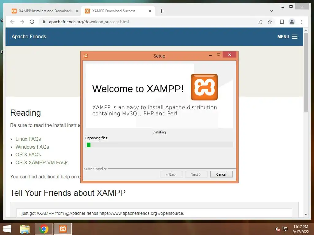Click the XAMPP icon in Setup title bar
This screenshot has height=235, width=314.
(86, 56)
